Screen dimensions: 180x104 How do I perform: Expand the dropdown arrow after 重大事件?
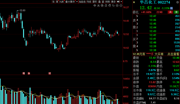point(77,2)
